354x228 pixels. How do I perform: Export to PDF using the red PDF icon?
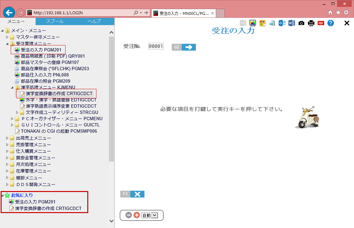click(321, 23)
